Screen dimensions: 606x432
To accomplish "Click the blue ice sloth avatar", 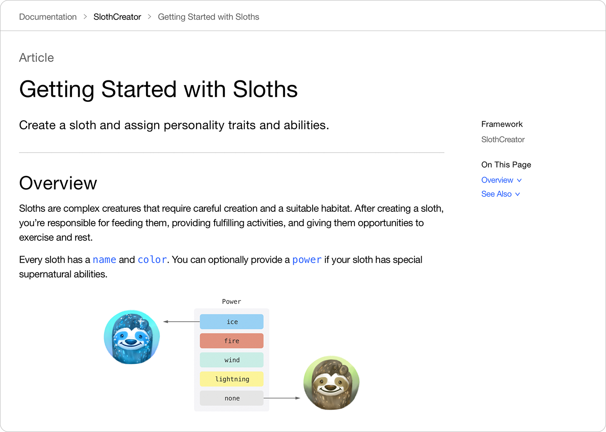I will coord(132,337).
